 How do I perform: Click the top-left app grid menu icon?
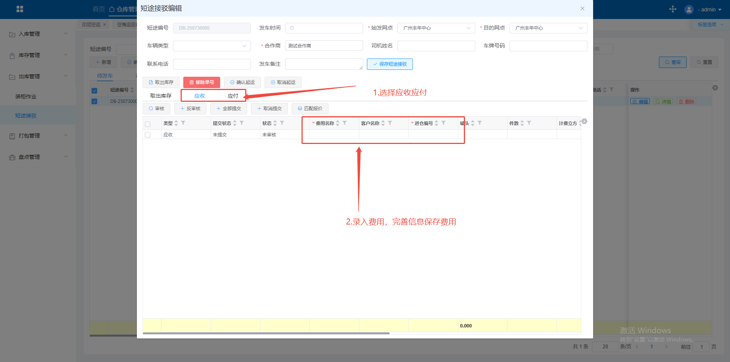pos(20,9)
